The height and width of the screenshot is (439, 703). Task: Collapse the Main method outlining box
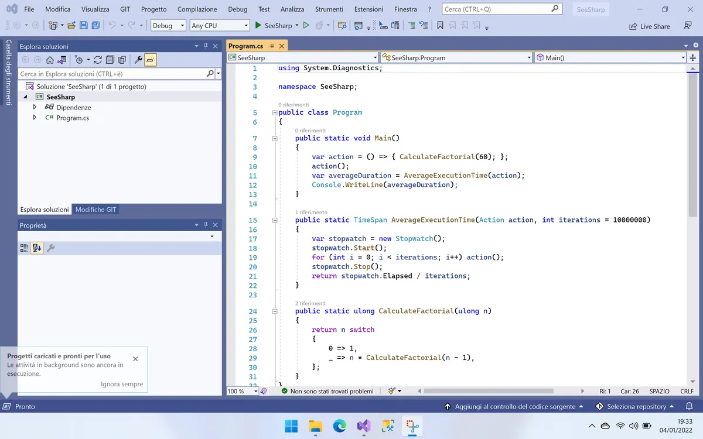pos(274,138)
